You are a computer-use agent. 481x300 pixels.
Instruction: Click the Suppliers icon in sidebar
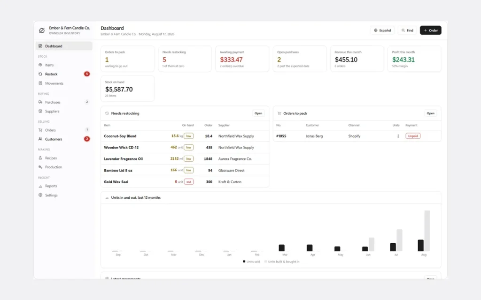(x=40, y=111)
